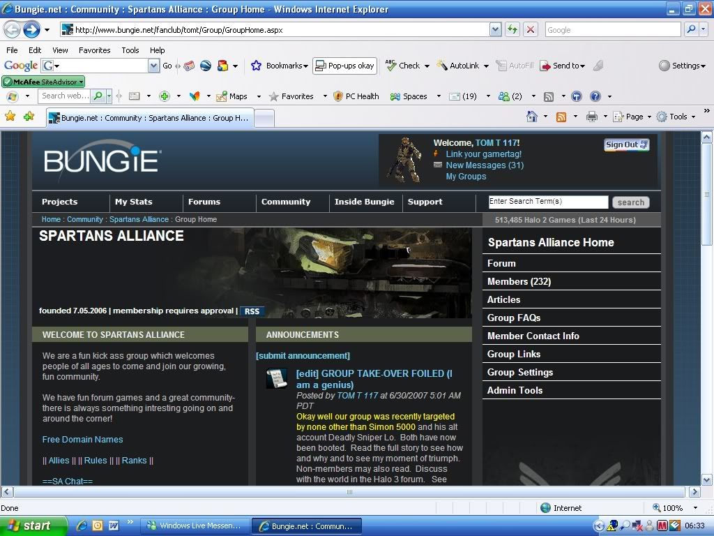
Task: Toggle the AutoLink feature on Google toolbar
Action: 458,66
